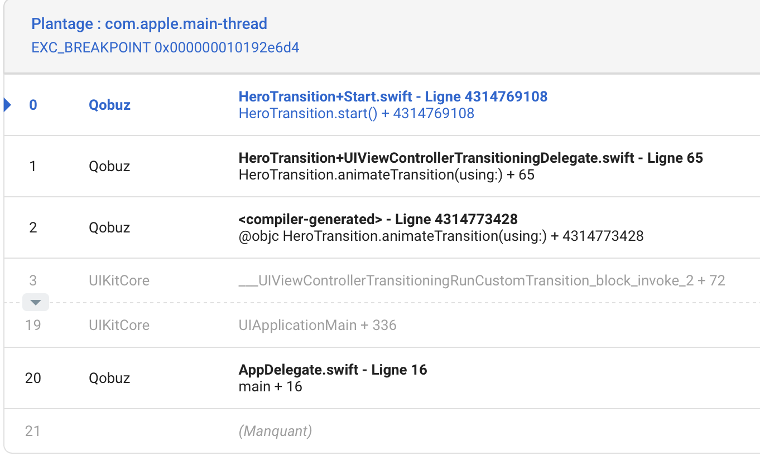760x456 pixels.
Task: Click Qobuz library in frame 0
Action: 109,105
